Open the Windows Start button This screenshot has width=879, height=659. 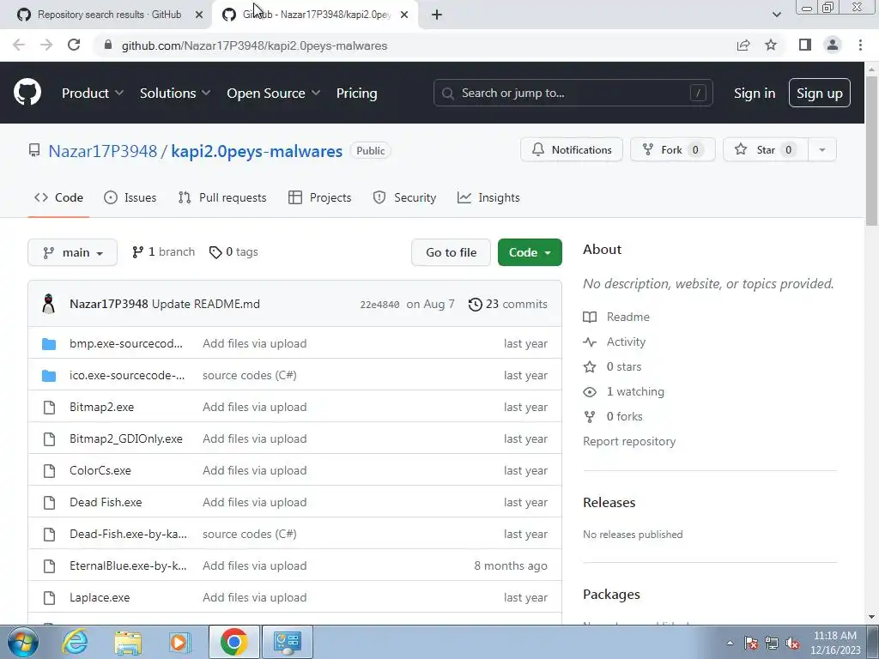pyautogui.click(x=22, y=642)
